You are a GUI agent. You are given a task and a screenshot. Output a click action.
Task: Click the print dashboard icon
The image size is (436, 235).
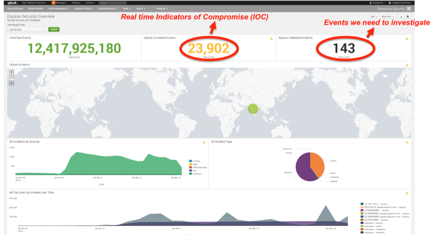pyautogui.click(x=408, y=16)
